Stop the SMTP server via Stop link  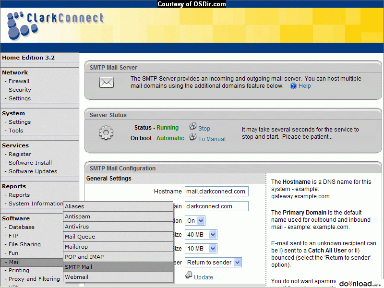pos(204,129)
